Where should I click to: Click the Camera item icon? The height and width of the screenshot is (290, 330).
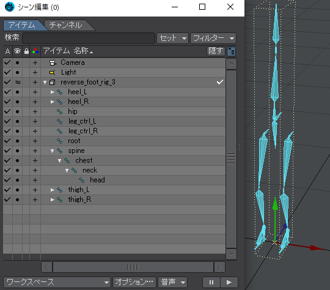[53, 62]
